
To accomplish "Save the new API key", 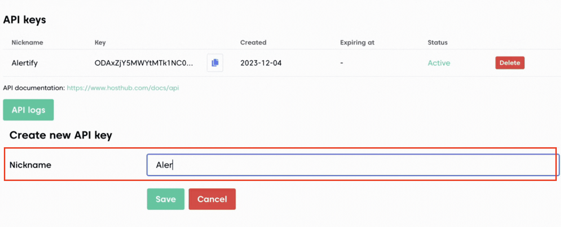I will click(166, 199).
